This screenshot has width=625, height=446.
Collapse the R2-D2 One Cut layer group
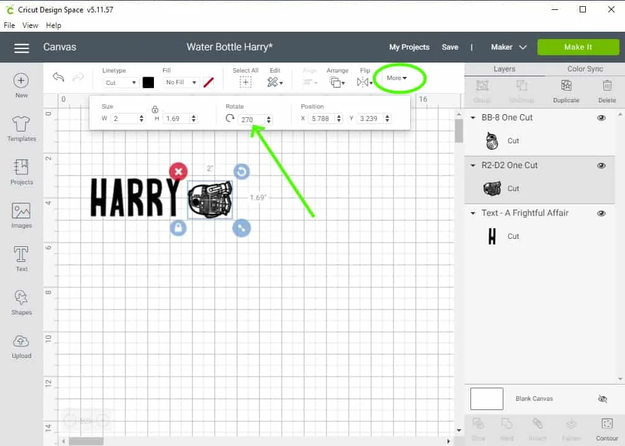coord(473,166)
